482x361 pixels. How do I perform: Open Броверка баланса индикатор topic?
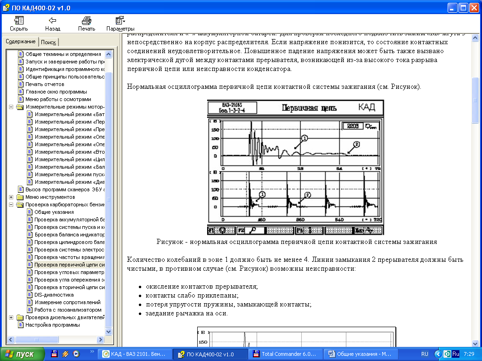click(70, 235)
